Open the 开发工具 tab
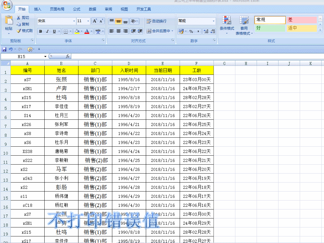The height and width of the screenshot is (243, 324). point(144,9)
